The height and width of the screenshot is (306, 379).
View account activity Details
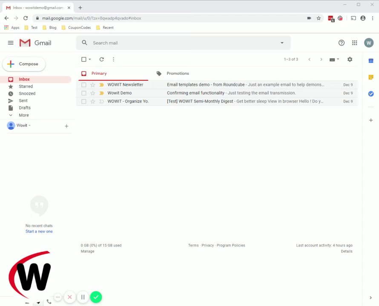click(347, 251)
